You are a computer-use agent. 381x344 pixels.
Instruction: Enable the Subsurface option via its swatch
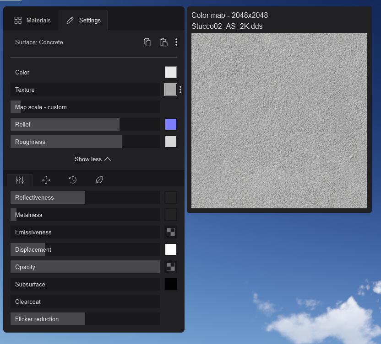(x=170, y=284)
